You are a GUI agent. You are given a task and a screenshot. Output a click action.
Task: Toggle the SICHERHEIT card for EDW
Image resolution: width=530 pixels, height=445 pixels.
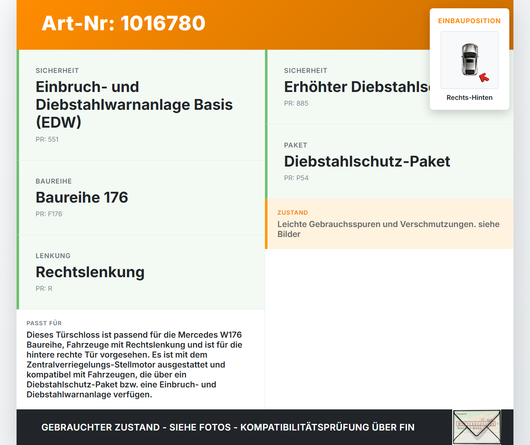[x=141, y=104]
